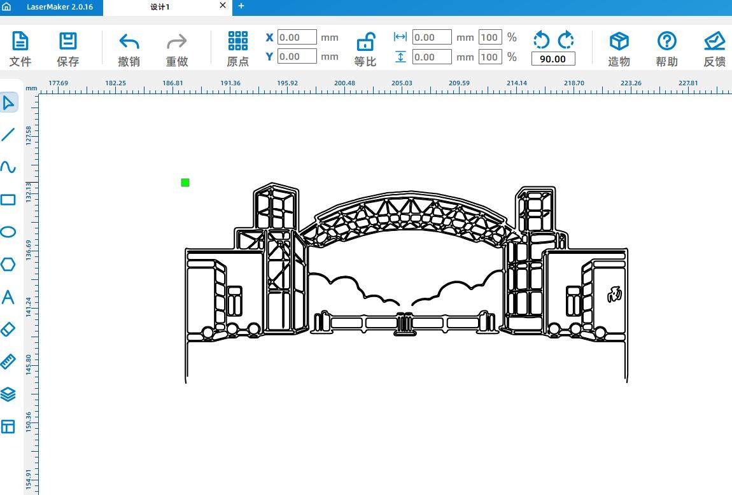Switch to the 设计1 tab
This screenshot has height=495, width=732.
[160, 7]
